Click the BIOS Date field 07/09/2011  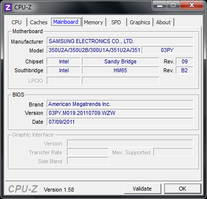point(120,122)
